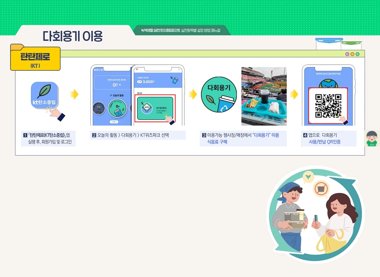Click the info icon beside 0P

[120, 85]
